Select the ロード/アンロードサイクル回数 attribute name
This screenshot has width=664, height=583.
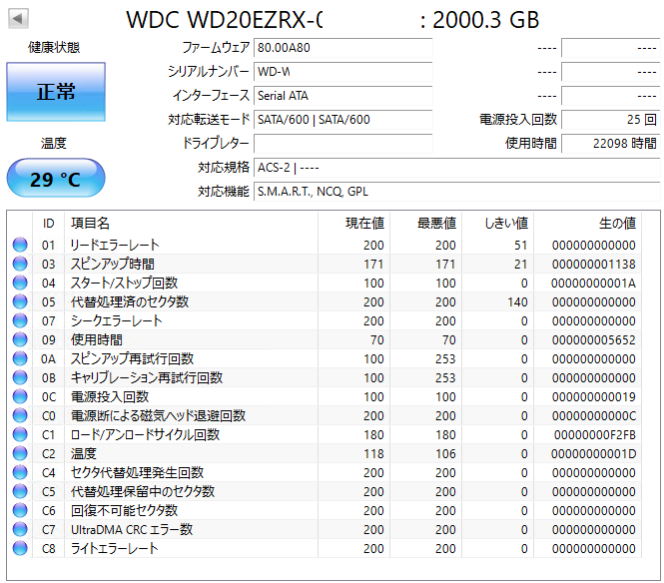[145, 435]
